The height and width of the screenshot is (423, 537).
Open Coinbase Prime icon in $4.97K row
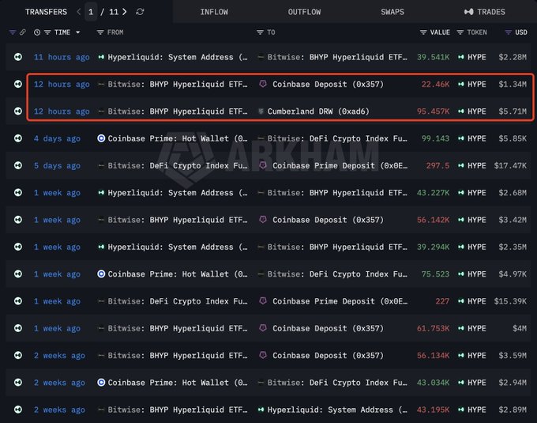click(x=101, y=274)
